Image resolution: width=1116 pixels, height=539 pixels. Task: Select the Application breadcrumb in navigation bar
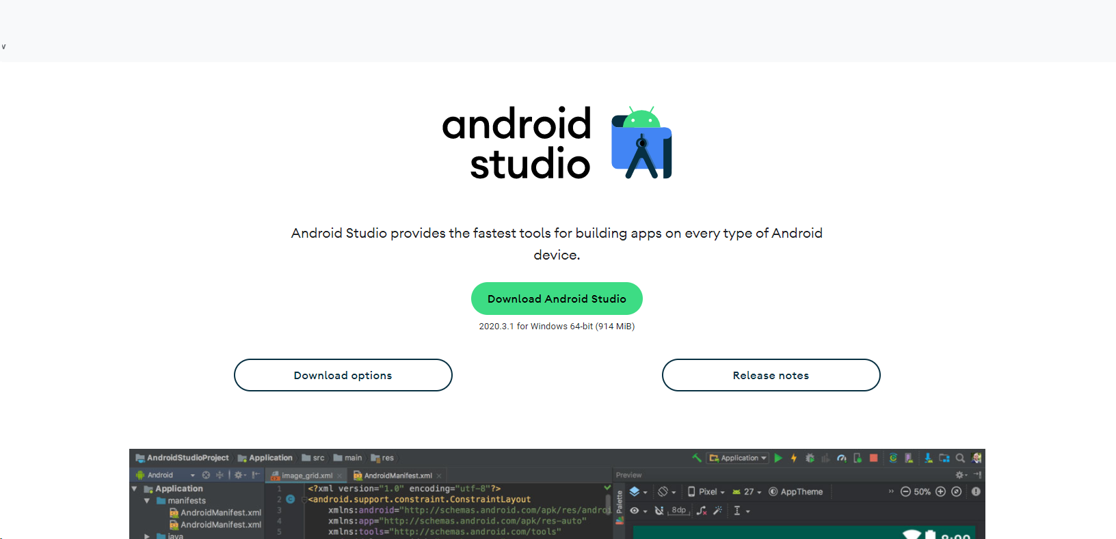pos(265,458)
